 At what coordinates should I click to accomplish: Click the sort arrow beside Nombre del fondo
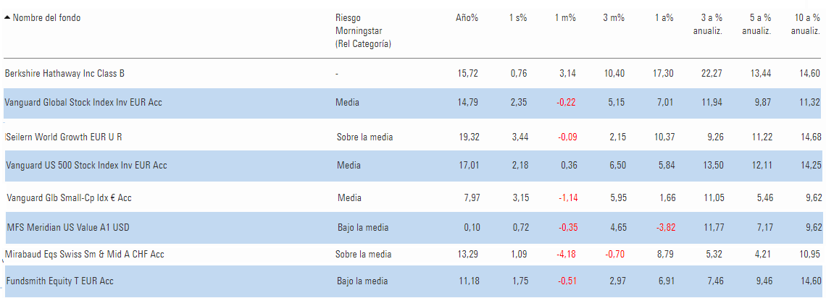7,17
